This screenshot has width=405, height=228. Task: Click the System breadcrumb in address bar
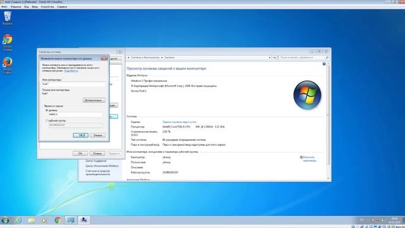coord(169,58)
